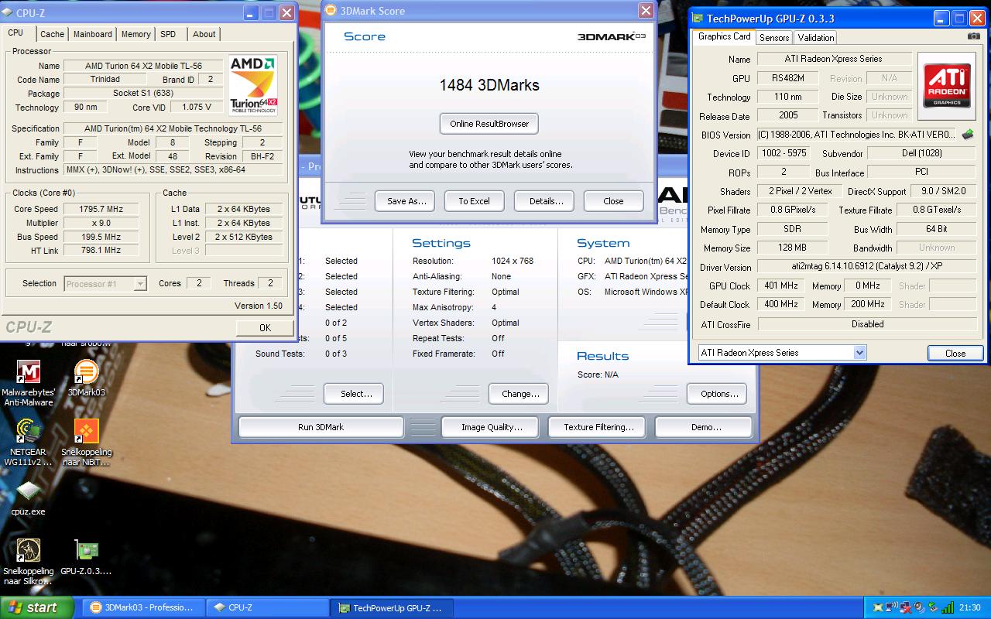Click the Resolution 1024 x 768 value
This screenshot has height=619, width=991.
tap(513, 261)
